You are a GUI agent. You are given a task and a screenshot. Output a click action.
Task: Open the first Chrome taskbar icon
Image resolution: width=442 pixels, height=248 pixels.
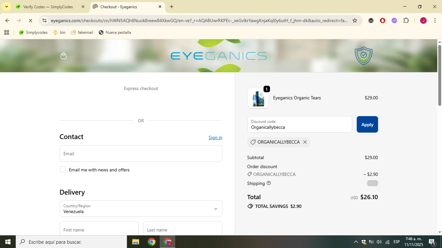151,242
